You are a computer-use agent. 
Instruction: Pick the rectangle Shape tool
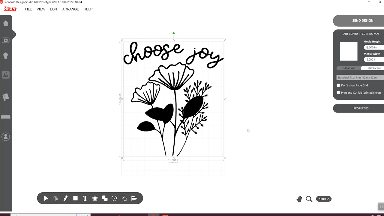[75, 198]
